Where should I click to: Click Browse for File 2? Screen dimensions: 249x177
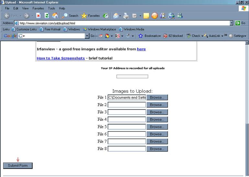pyautogui.click(x=157, y=105)
